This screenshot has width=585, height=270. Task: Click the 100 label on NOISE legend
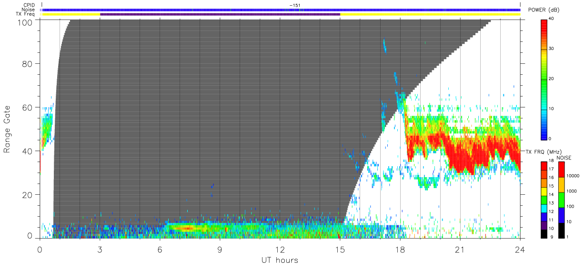(x=569, y=207)
